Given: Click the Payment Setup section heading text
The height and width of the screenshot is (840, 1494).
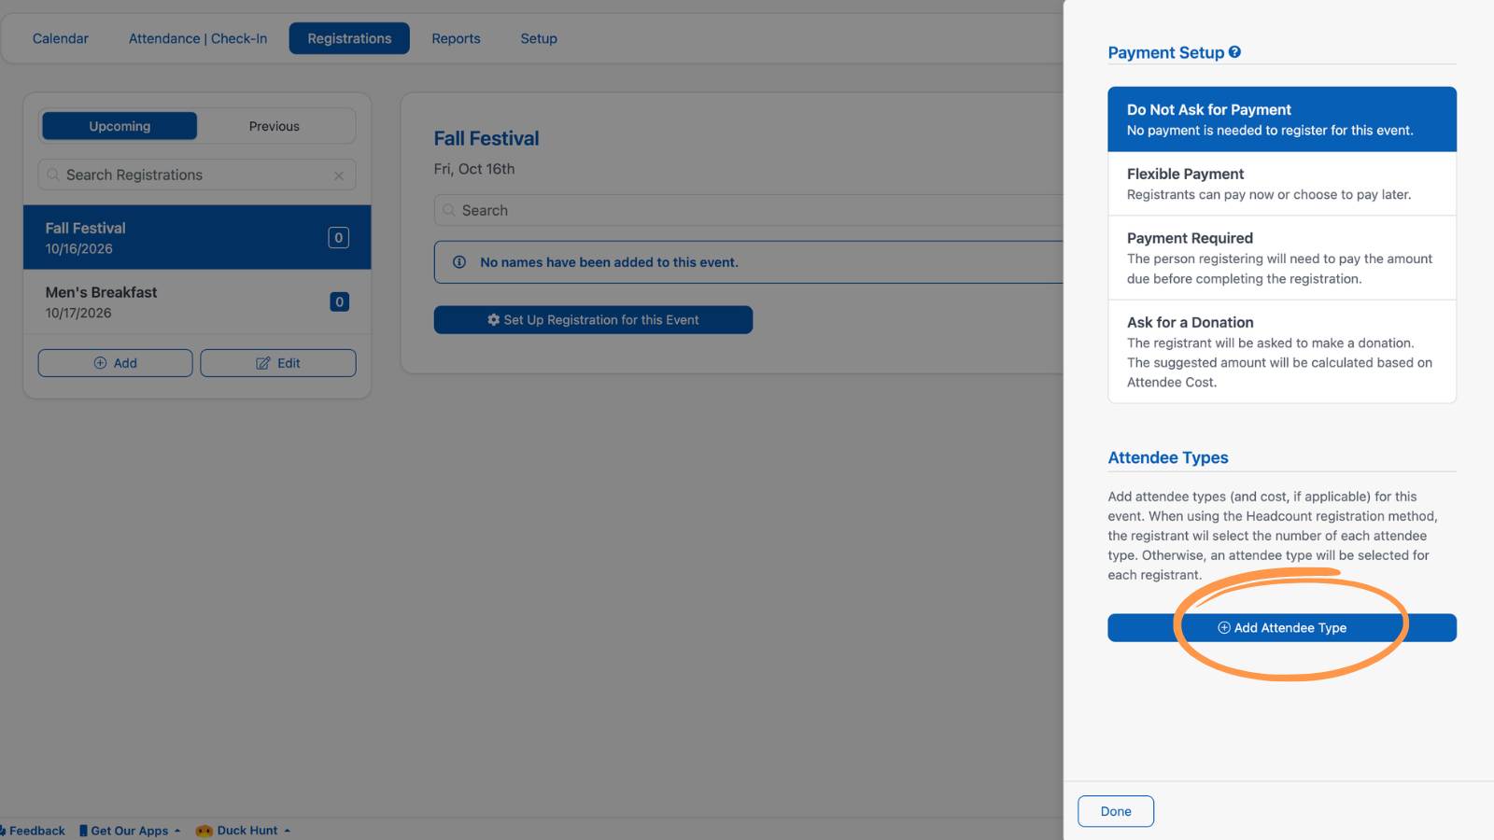Looking at the screenshot, I should 1166,52.
